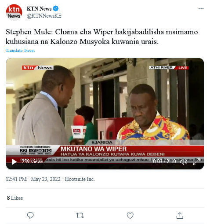The height and width of the screenshot is (224, 210).
Task: View the 8 Likes list
Action: (x=15, y=198)
